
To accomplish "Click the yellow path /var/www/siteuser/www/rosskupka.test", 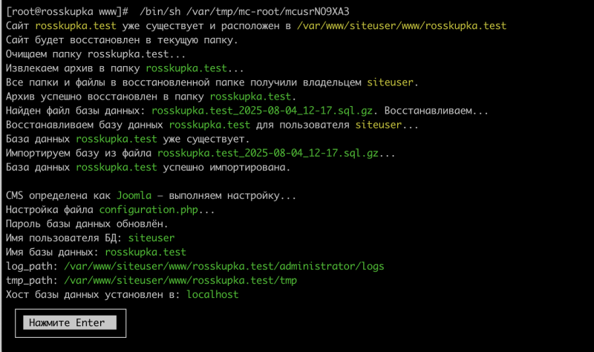I will pyautogui.click(x=402, y=26).
